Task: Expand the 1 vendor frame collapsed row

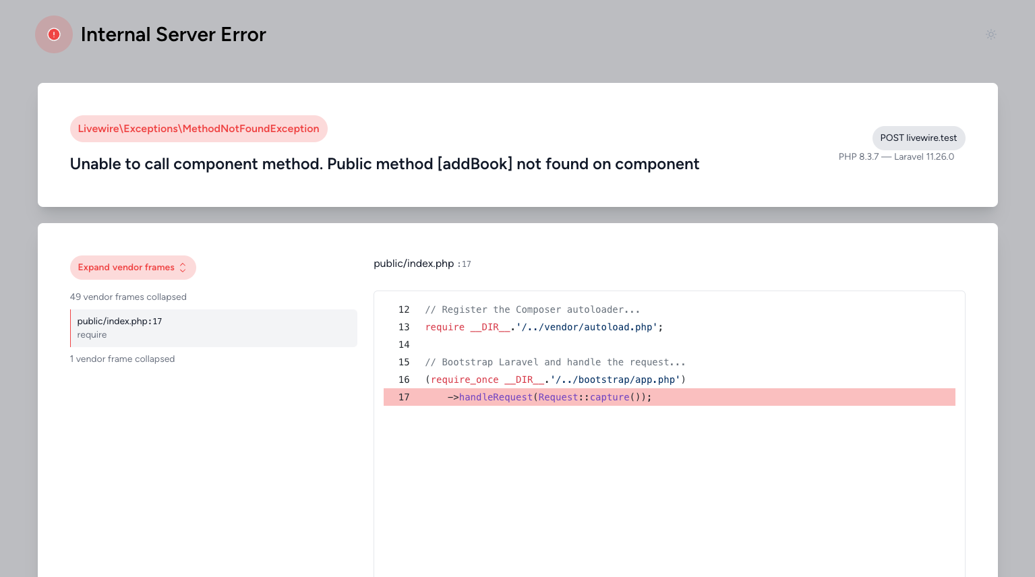Action: coord(122,359)
